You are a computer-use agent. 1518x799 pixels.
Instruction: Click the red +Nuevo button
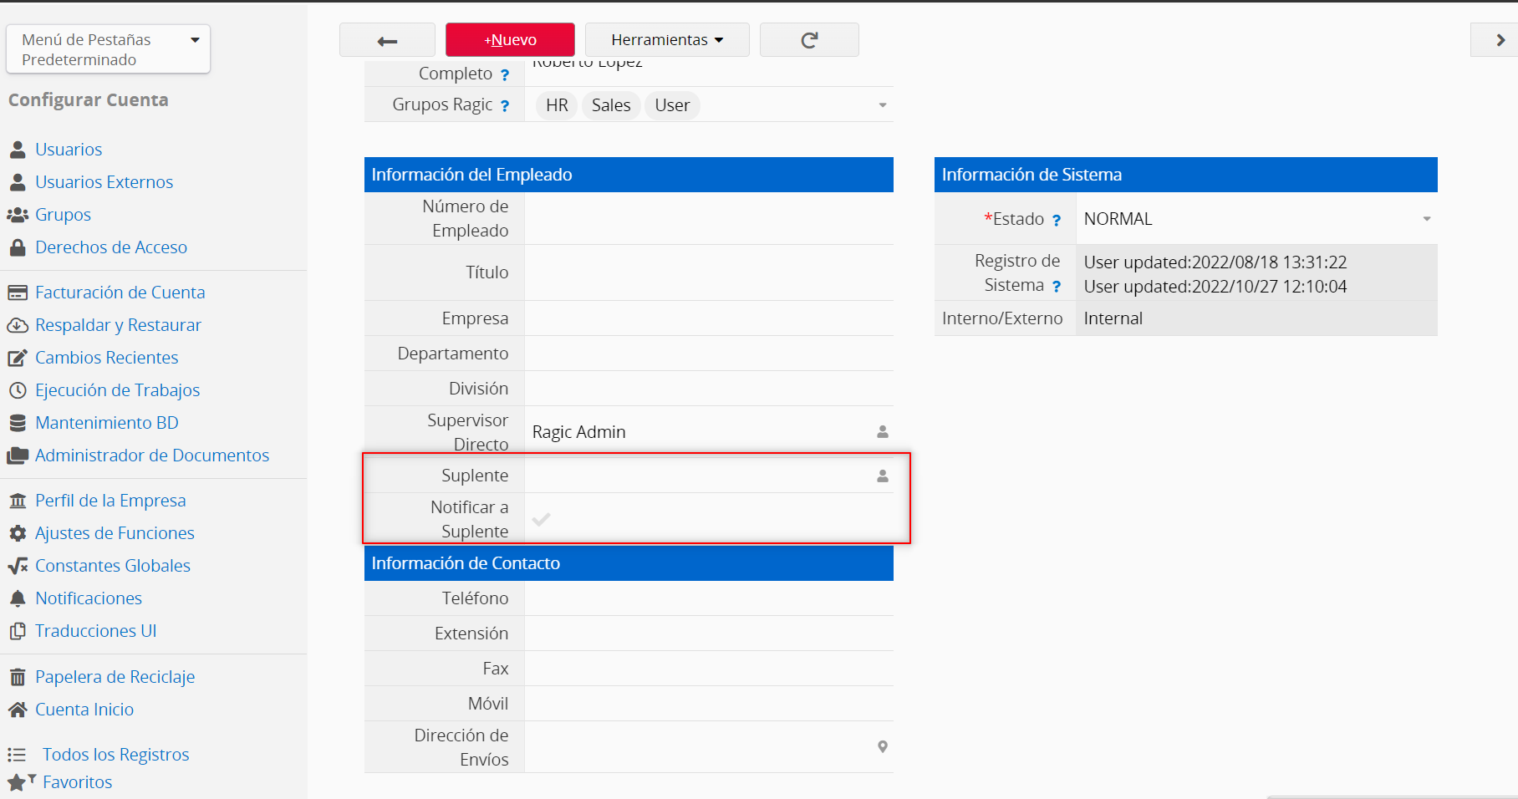510,40
